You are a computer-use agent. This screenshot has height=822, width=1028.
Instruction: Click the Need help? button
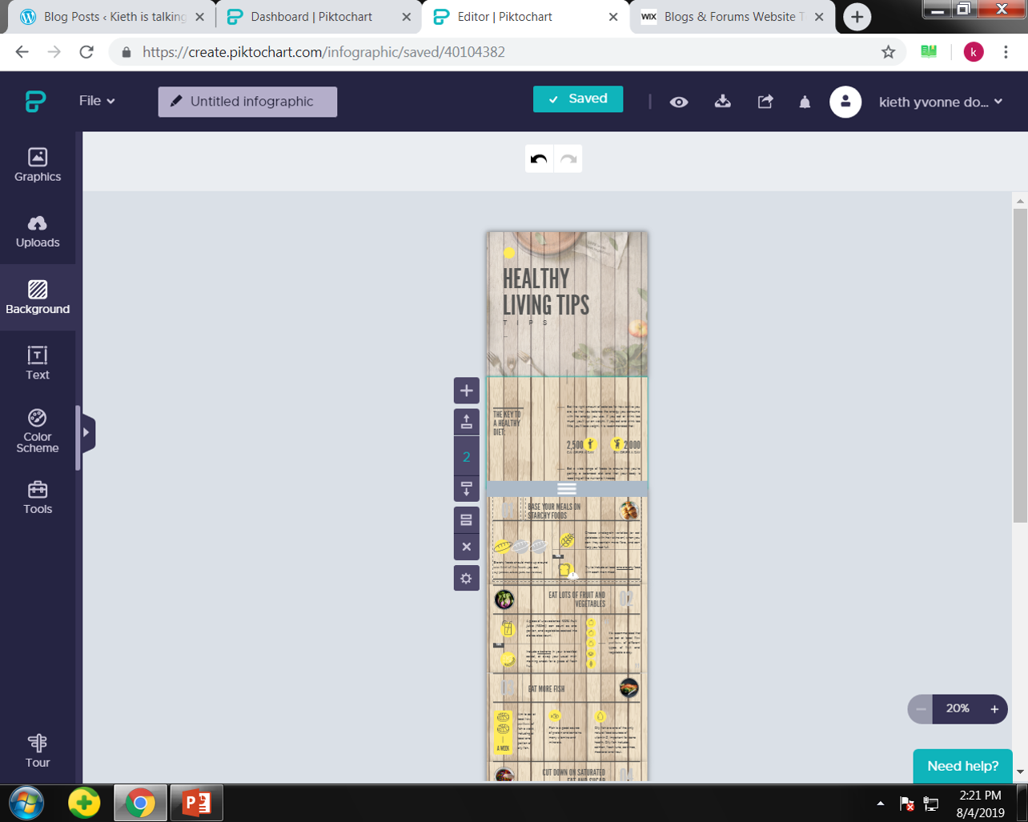962,766
